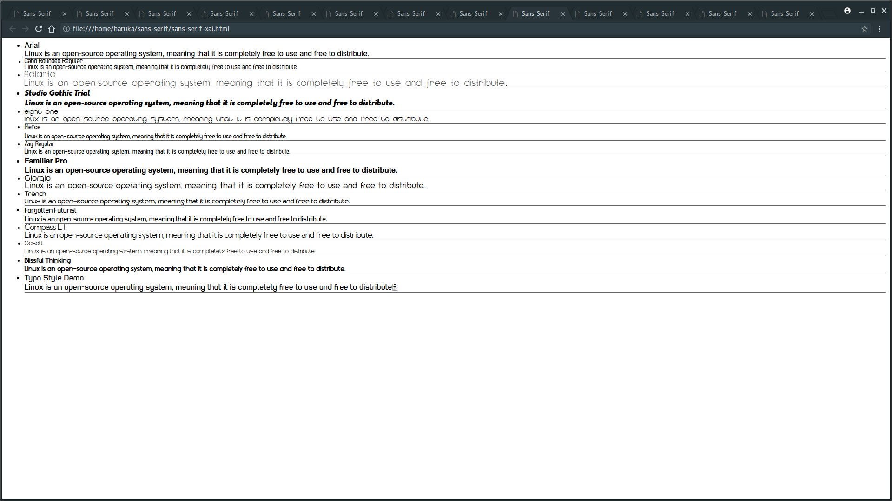Click the 'Forgotten Futurist' font name

(x=50, y=210)
